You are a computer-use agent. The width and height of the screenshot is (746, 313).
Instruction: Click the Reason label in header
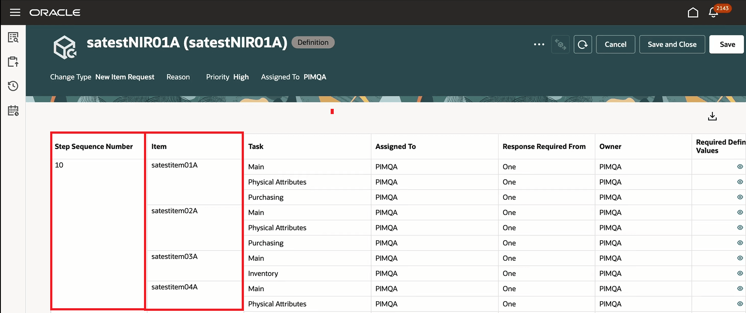178,77
